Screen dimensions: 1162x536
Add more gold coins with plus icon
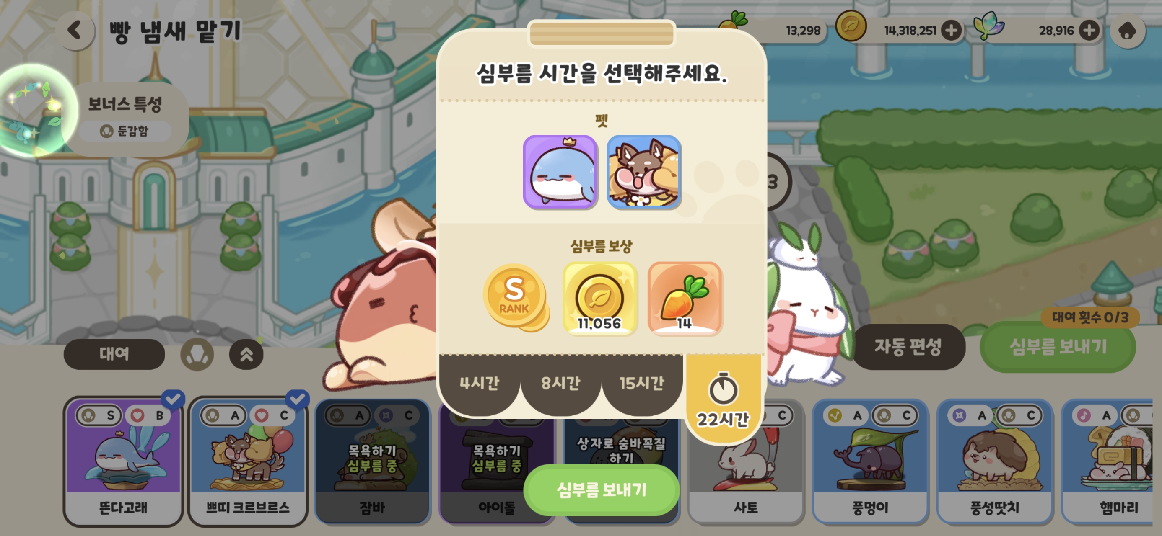[x=951, y=31]
